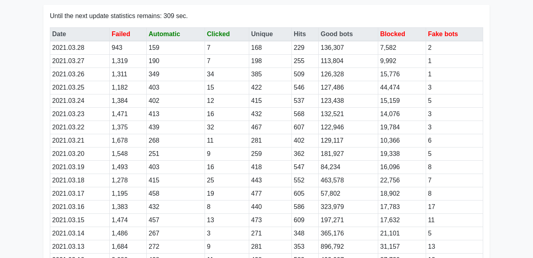Click the update statistics countdown text
Image resolution: width=533 pixels, height=258 pixels.
coord(119,16)
